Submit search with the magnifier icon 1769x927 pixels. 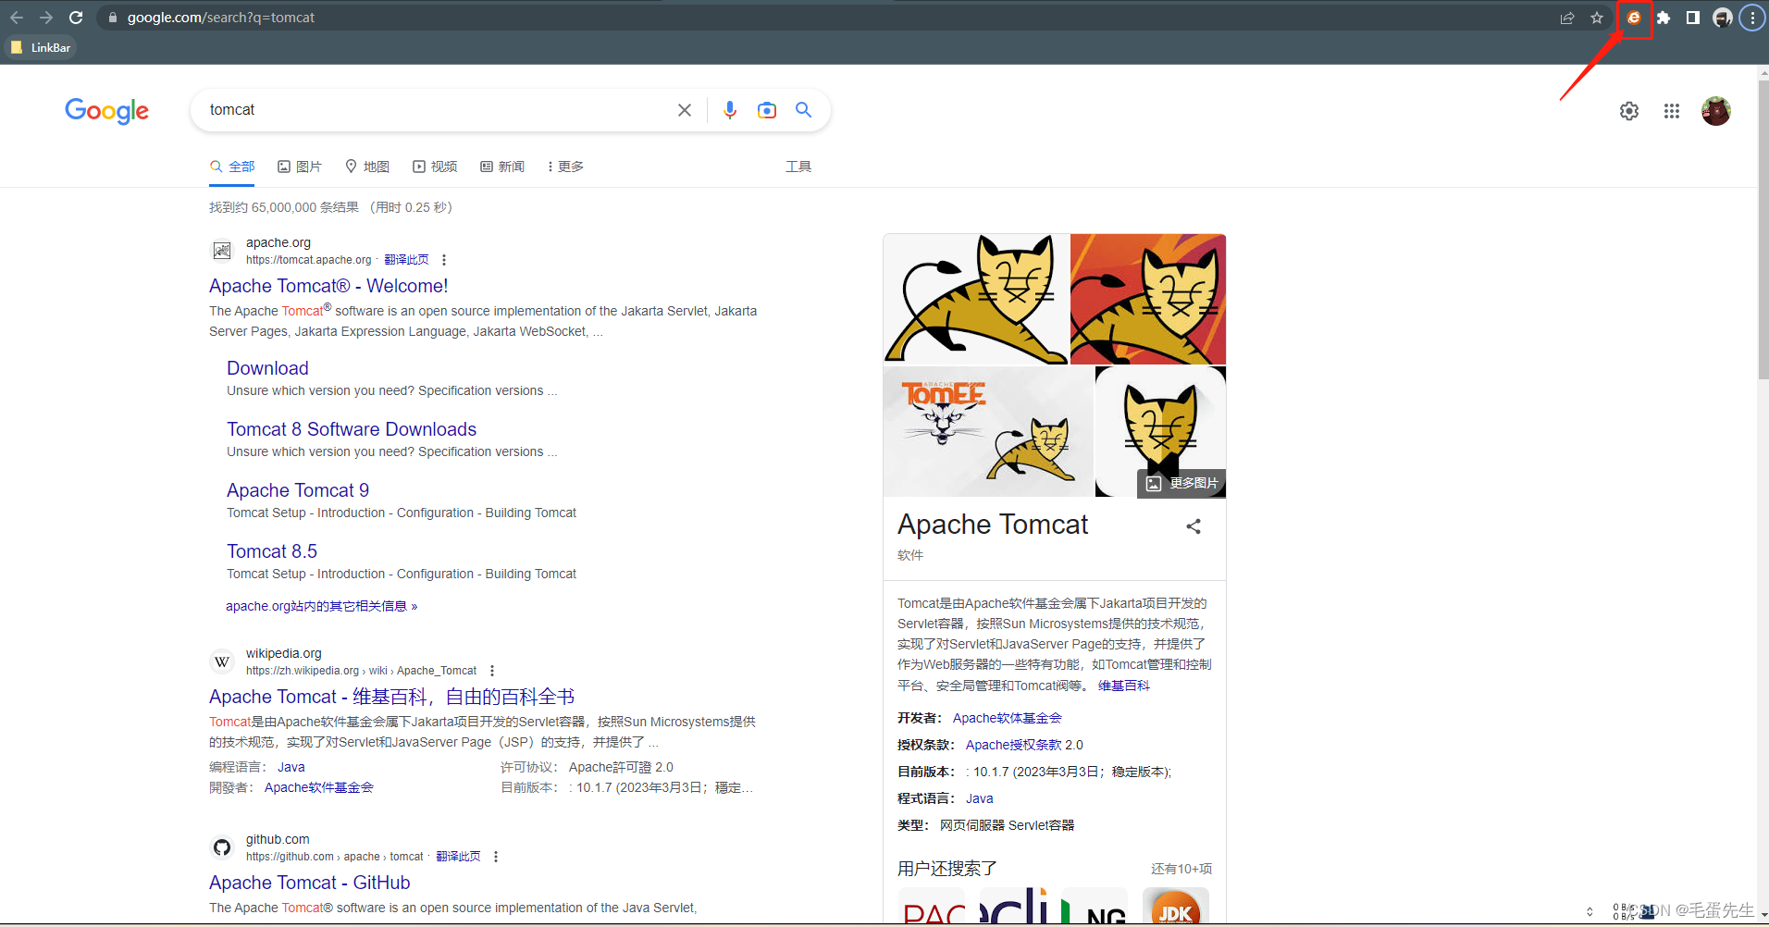(804, 110)
